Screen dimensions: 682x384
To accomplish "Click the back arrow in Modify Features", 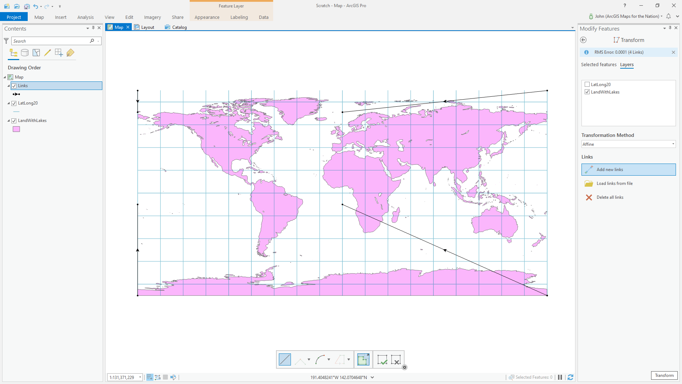I will click(x=583, y=40).
